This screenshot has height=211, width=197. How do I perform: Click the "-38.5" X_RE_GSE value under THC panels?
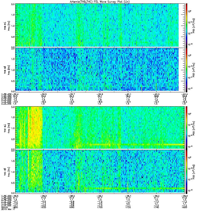click(15, 196)
